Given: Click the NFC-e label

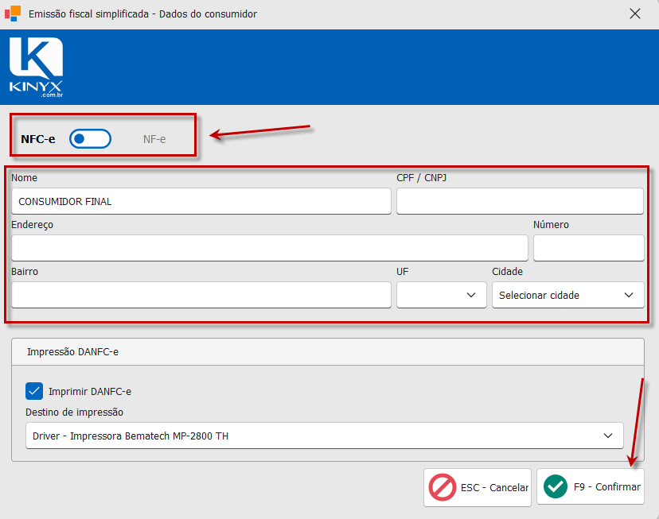Looking at the screenshot, I should (38, 139).
